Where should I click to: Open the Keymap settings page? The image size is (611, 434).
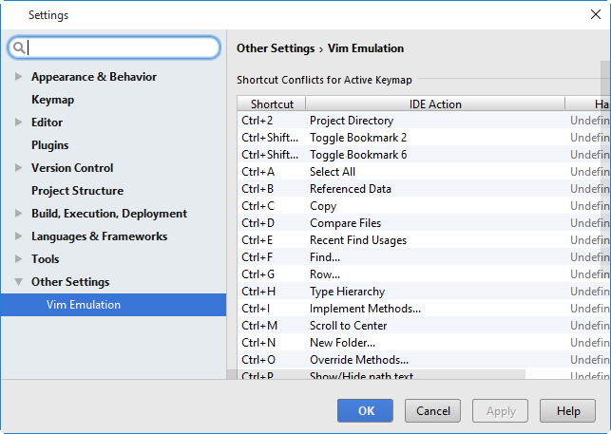pyautogui.click(x=52, y=100)
